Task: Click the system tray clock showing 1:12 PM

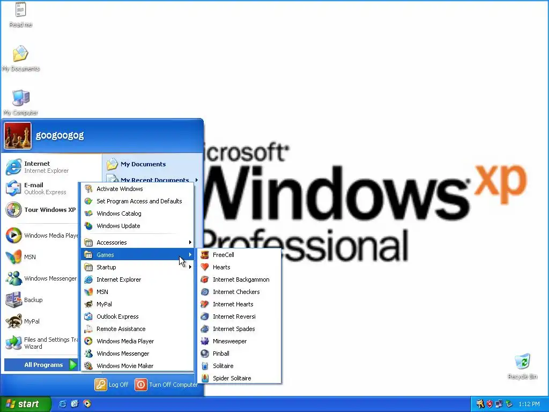Action: pyautogui.click(x=529, y=404)
